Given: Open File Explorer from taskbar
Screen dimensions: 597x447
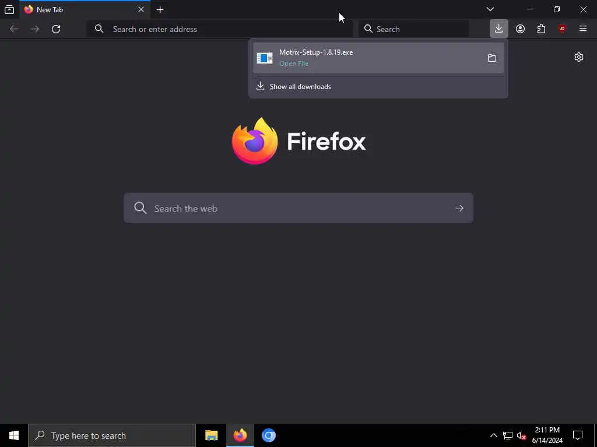Looking at the screenshot, I should (x=211, y=435).
